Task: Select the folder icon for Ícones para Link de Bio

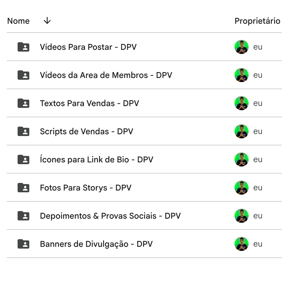Action: click(24, 159)
